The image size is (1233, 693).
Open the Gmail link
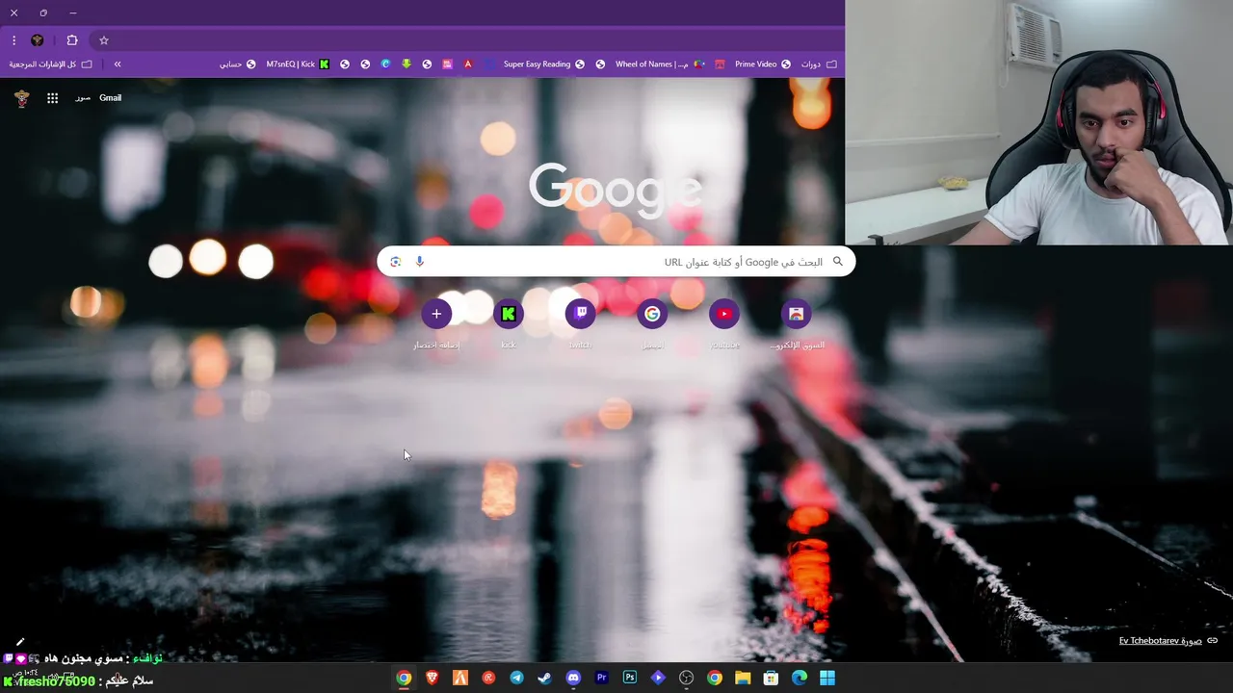[110, 98]
